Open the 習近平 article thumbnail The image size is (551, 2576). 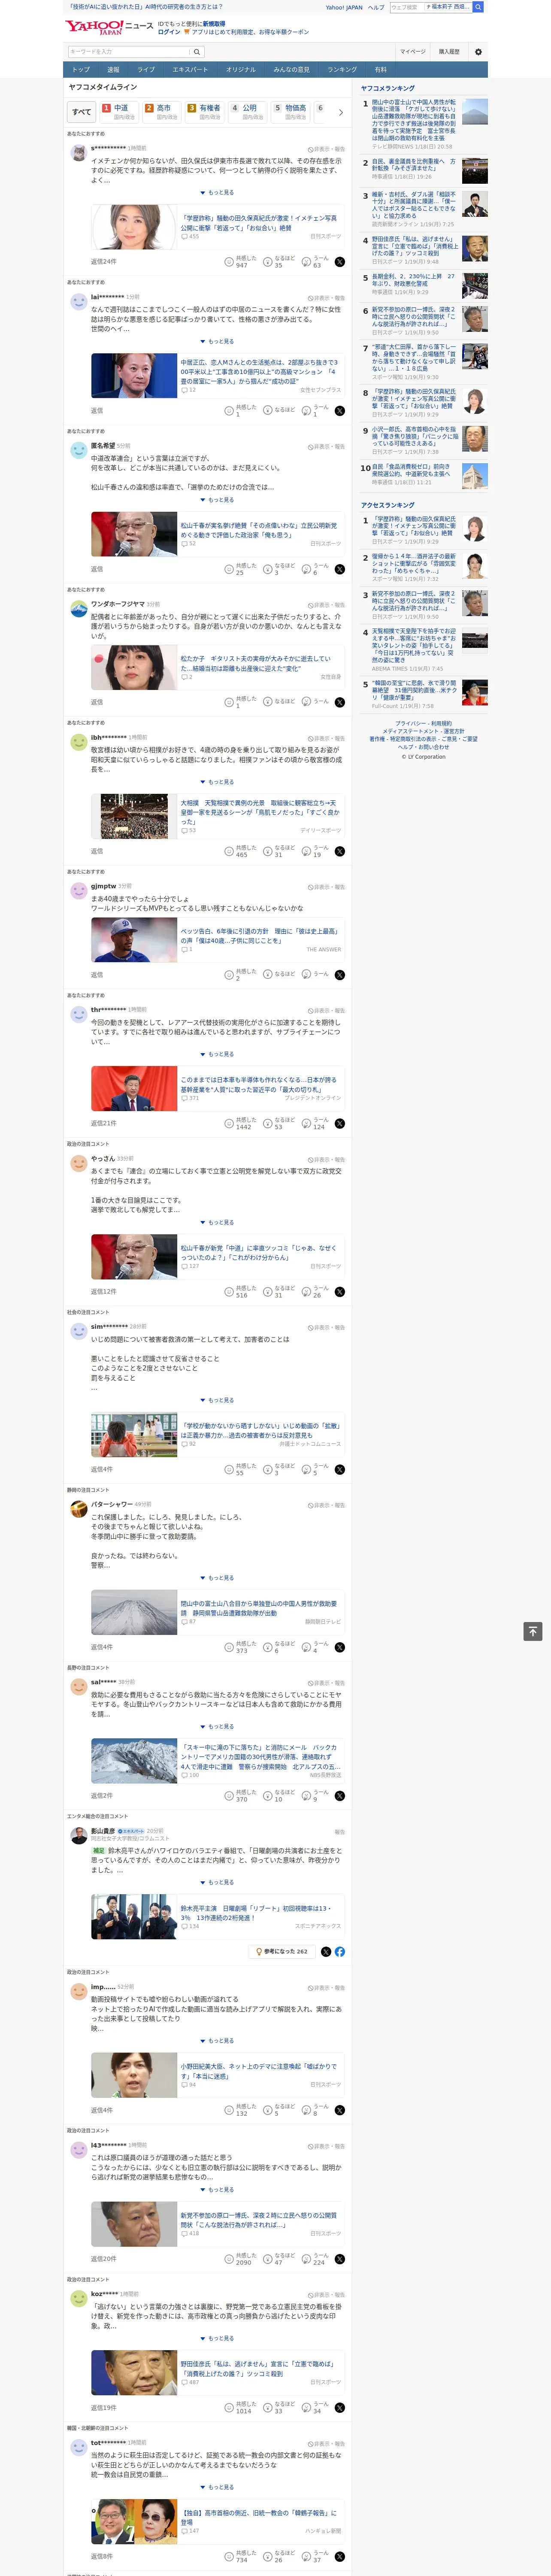click(x=134, y=1088)
